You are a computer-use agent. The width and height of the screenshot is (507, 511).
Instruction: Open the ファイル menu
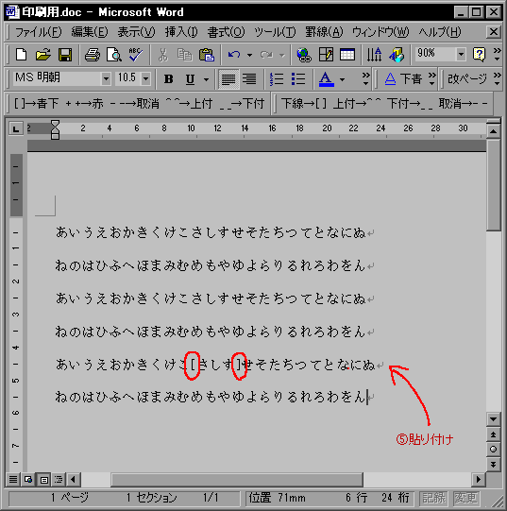(x=38, y=32)
